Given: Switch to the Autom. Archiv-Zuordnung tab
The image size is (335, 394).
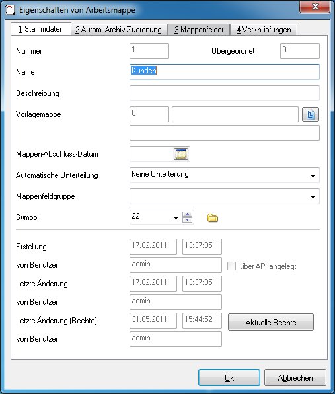Looking at the screenshot, I should point(119,30).
